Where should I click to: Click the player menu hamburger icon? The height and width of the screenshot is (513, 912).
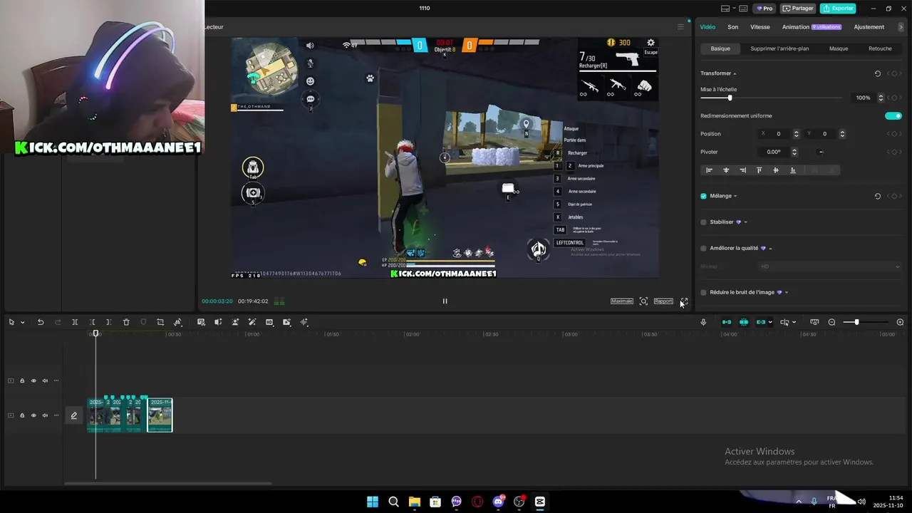(x=680, y=27)
